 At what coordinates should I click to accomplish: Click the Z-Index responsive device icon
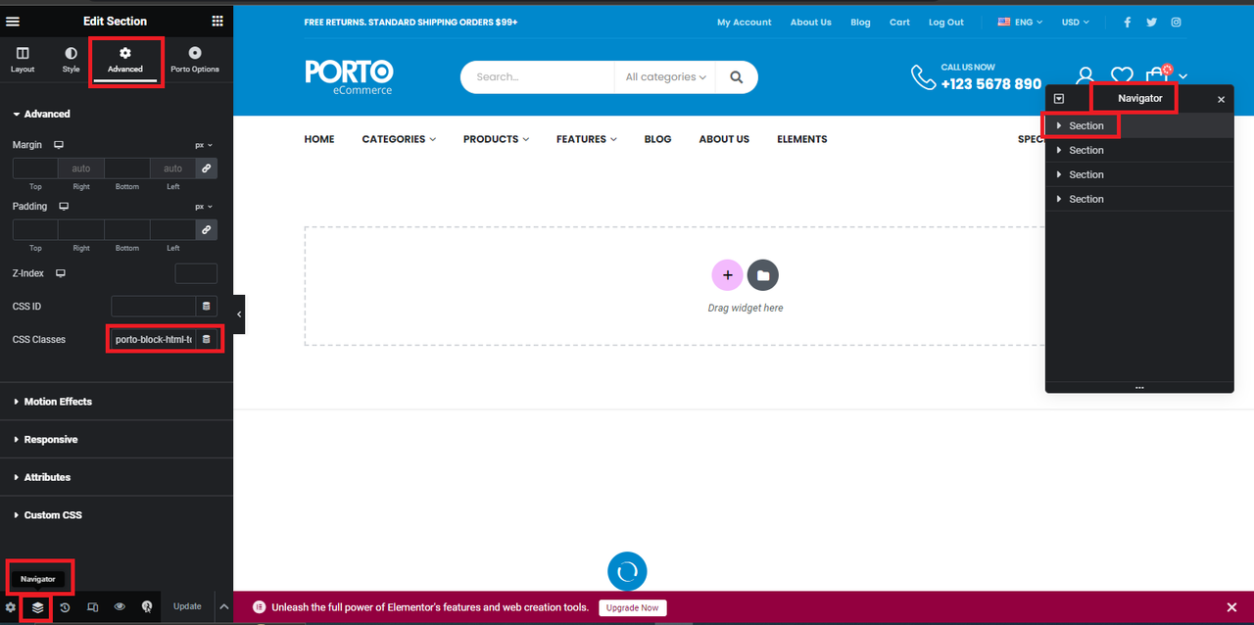tap(60, 273)
